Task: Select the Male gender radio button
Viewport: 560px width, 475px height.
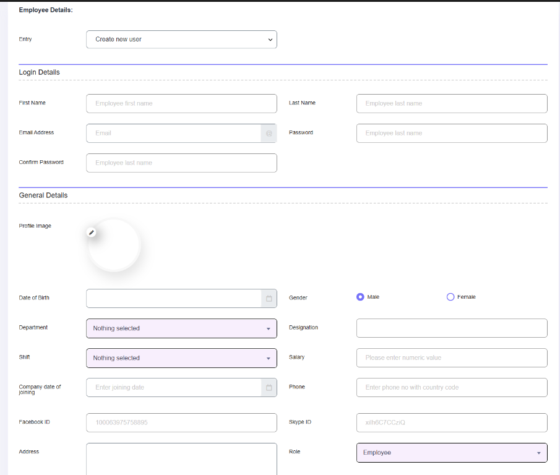Action: click(x=360, y=297)
